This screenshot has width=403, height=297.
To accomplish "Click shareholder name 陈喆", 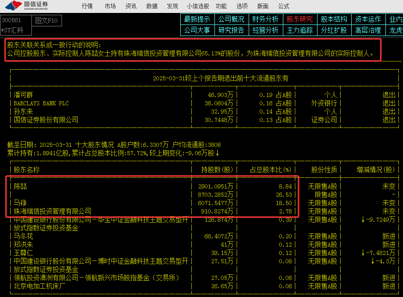I will coord(20,186).
